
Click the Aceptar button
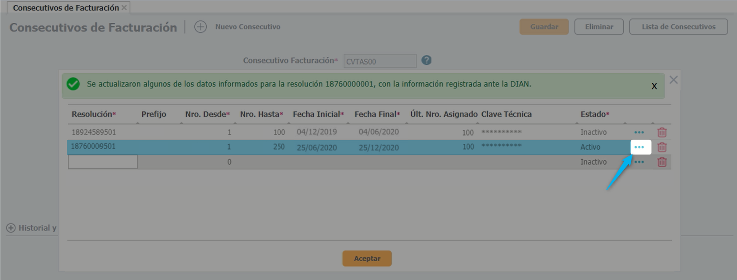coord(367,259)
